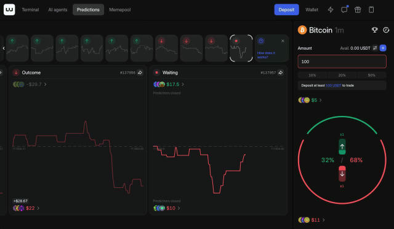Image resolution: width=394 pixels, height=229 pixels.
Task: Open the prediction history clock icon
Action: 386,30
